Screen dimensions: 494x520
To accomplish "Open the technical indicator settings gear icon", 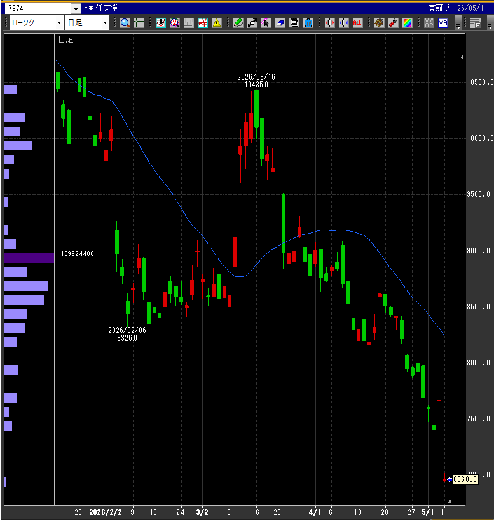I will [x=380, y=23].
